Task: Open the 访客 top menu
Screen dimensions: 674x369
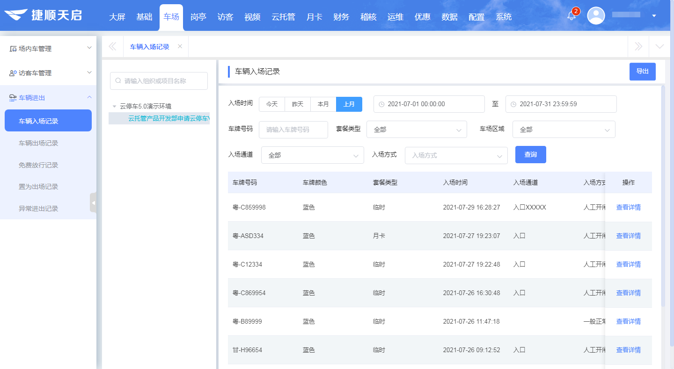Action: (226, 17)
